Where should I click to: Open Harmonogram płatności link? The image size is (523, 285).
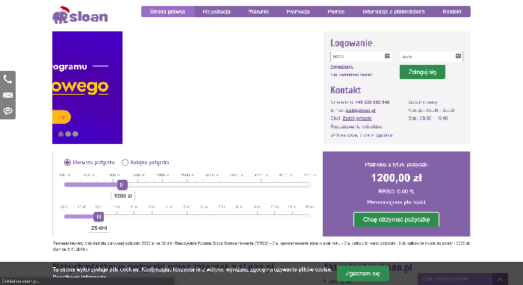(x=396, y=202)
